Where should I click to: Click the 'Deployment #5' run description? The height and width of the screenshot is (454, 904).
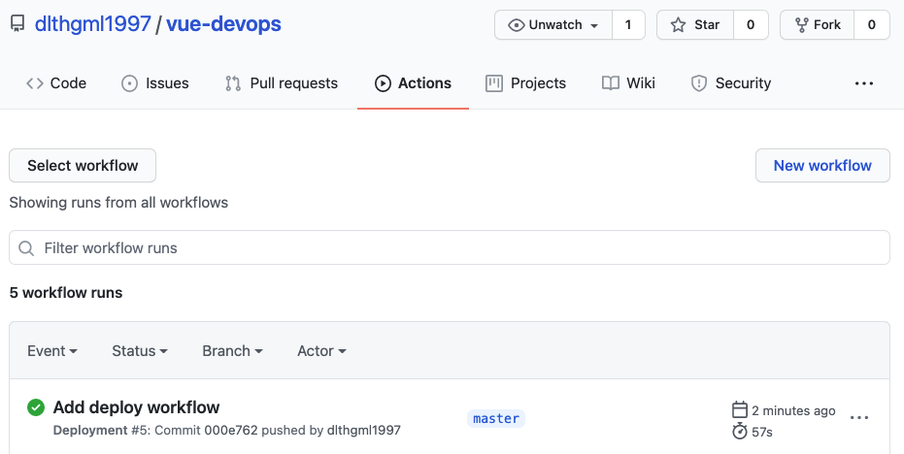point(226,431)
